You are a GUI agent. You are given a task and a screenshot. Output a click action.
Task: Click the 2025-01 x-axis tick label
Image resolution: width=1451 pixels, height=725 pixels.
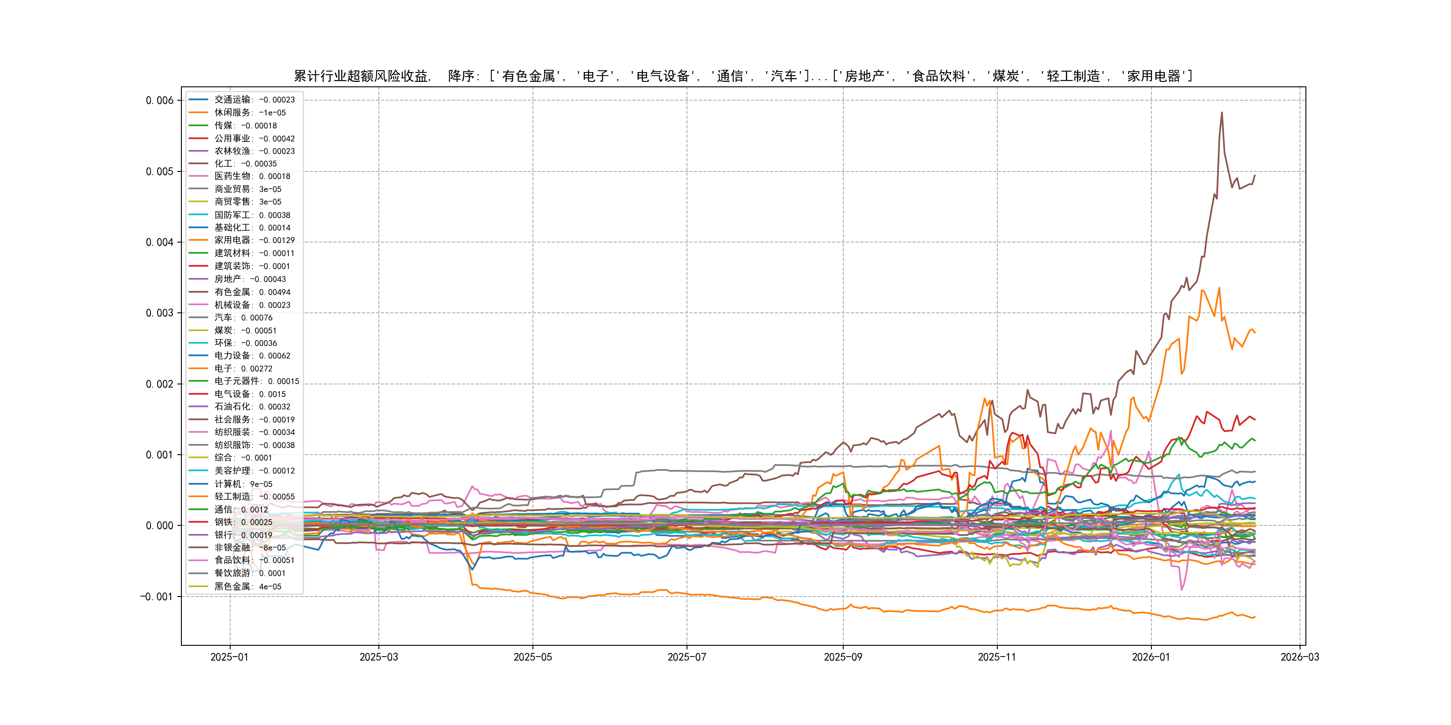pos(229,657)
